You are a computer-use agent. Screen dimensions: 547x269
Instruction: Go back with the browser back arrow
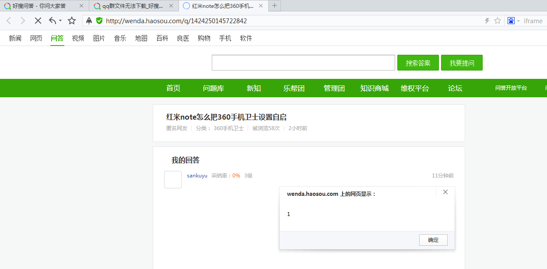point(9,21)
